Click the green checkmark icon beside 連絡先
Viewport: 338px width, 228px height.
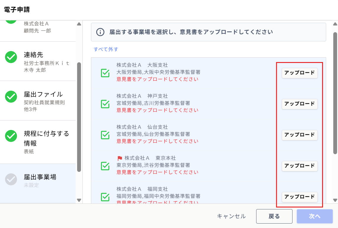point(11,57)
